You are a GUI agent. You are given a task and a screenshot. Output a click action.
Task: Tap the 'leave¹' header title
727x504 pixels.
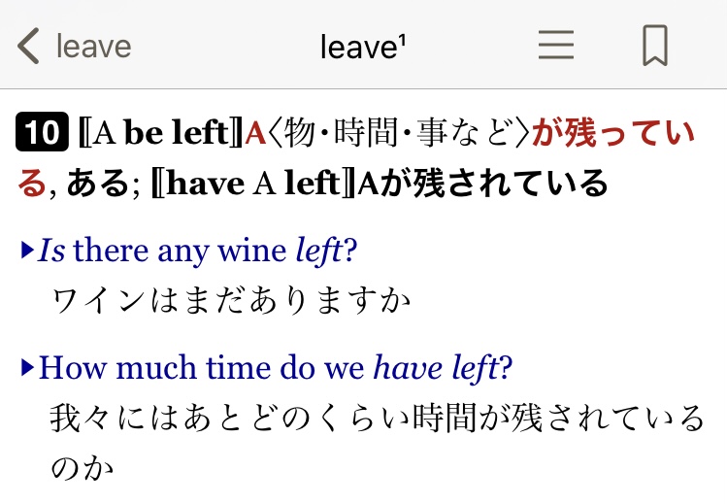(x=362, y=46)
